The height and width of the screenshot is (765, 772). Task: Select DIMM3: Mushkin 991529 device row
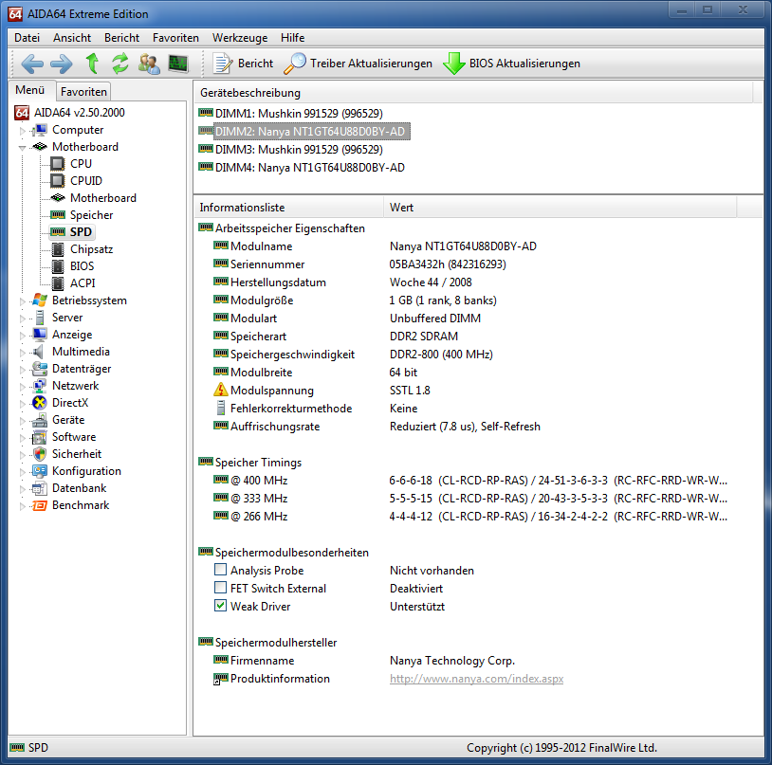pyautogui.click(x=290, y=150)
